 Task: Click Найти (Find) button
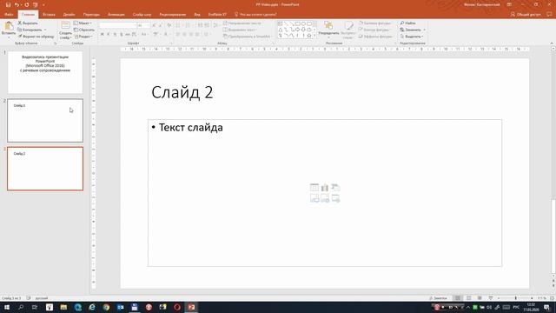click(x=407, y=23)
